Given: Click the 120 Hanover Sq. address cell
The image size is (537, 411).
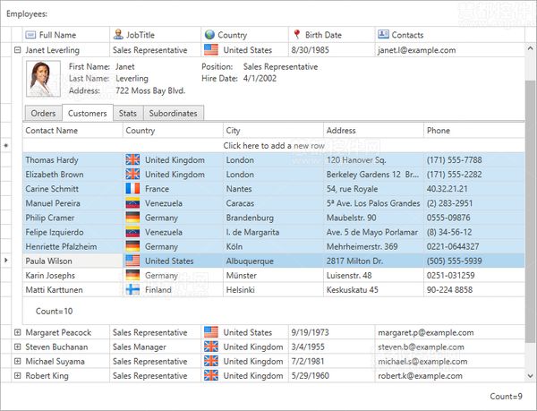Looking at the screenshot, I should tap(373, 160).
